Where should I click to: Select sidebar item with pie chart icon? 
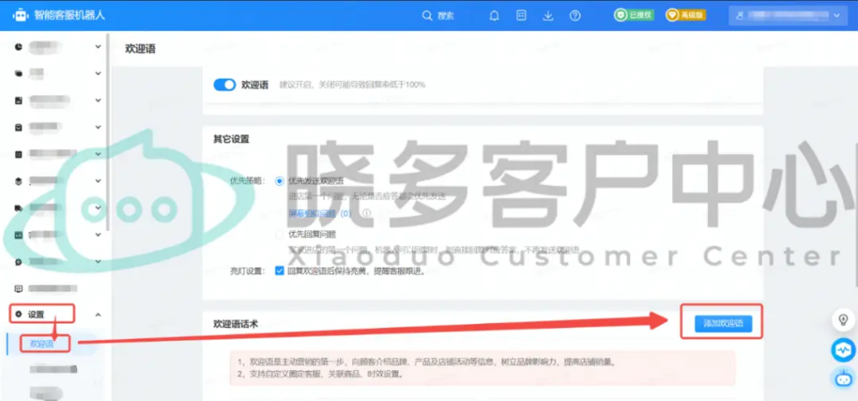point(18,47)
